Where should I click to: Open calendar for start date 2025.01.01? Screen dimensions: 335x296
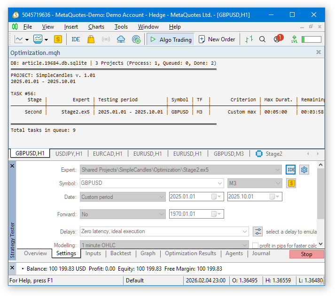(x=217, y=197)
